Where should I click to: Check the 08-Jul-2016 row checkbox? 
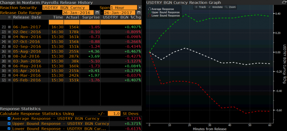9,56
